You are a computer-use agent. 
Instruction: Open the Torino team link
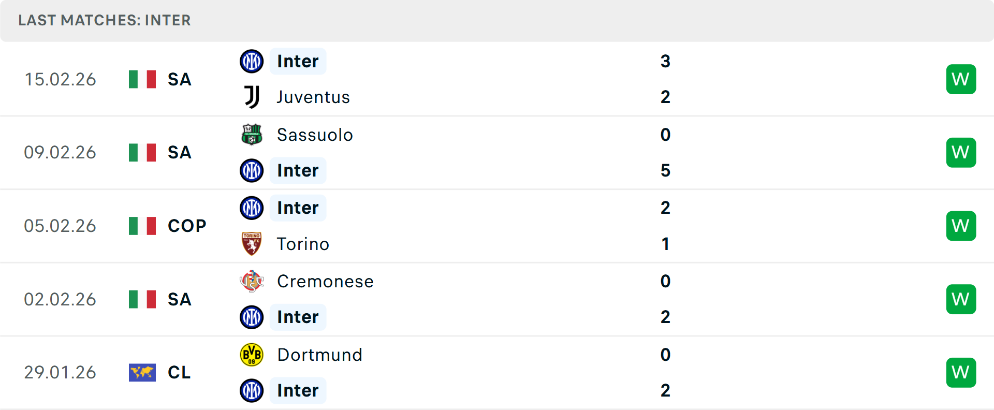[303, 244]
